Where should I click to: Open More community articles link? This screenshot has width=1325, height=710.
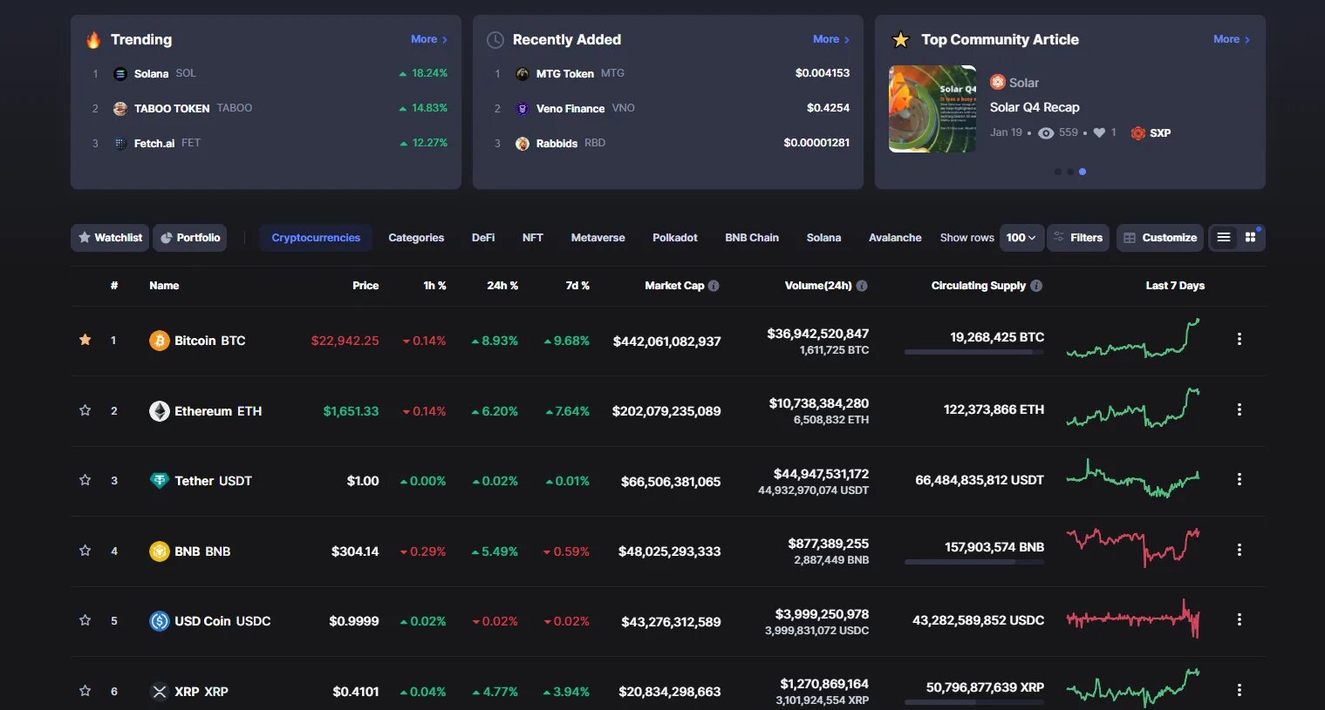tap(1232, 39)
